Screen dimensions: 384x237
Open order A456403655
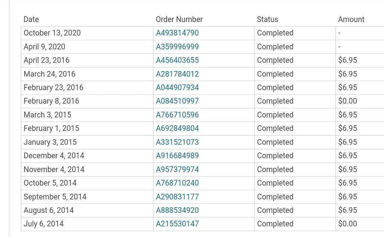[x=177, y=60]
